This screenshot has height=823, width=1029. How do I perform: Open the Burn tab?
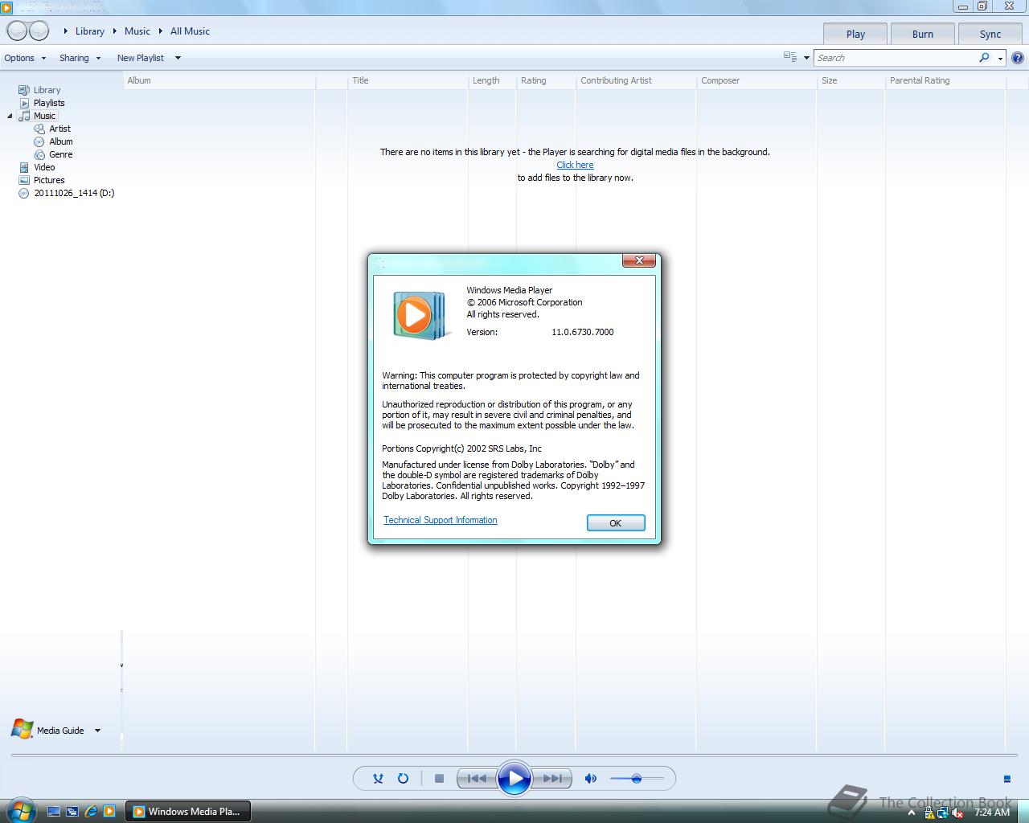923,34
